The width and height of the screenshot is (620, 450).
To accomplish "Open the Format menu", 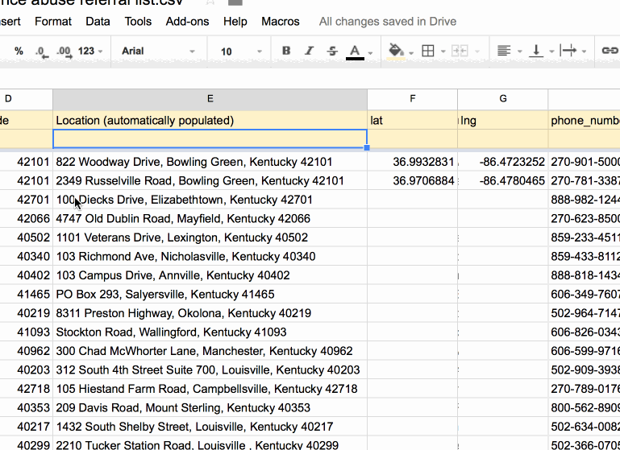I will tap(53, 21).
